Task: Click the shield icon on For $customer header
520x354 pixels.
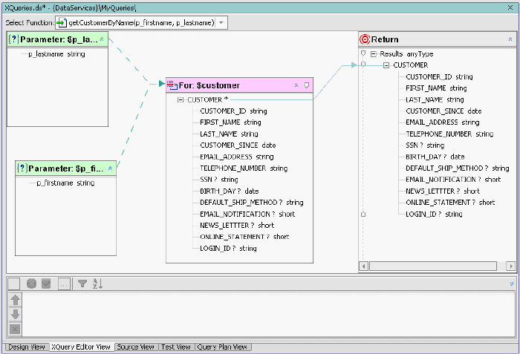Action: click(x=307, y=85)
